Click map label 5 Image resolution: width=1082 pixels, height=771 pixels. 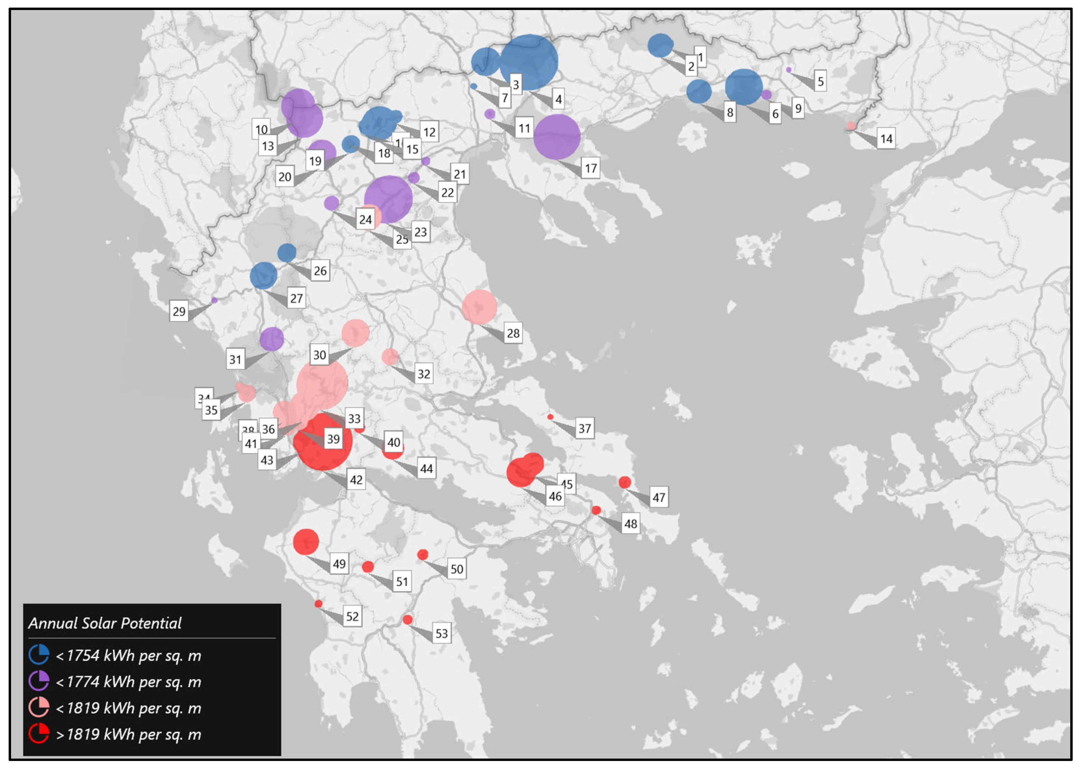pyautogui.click(x=820, y=81)
